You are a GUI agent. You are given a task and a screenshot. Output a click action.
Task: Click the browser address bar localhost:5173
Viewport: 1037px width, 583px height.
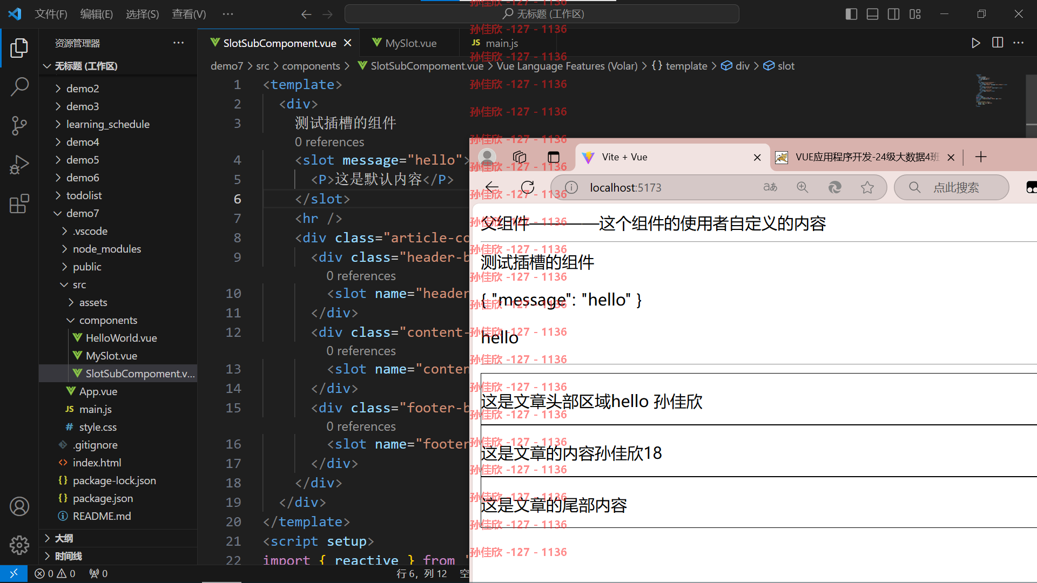[625, 187]
